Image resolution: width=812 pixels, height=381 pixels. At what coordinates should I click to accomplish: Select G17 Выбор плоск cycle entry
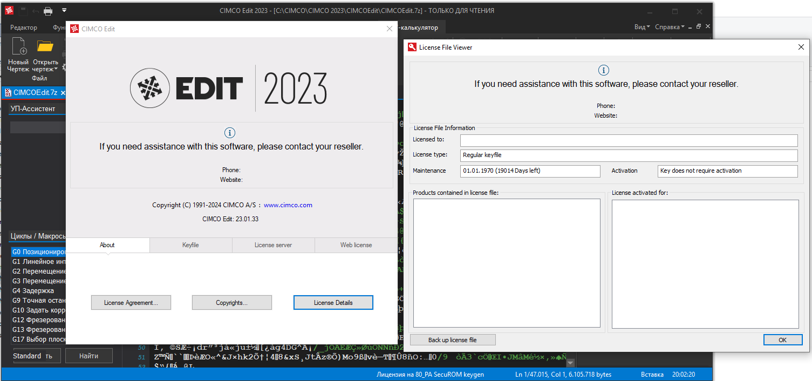coord(39,339)
